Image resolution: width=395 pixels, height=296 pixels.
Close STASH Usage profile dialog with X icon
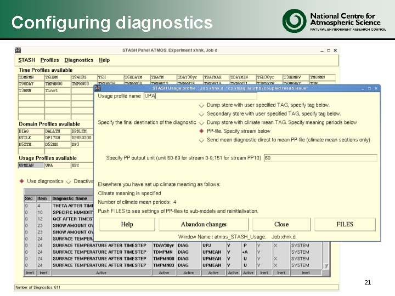coord(376,88)
